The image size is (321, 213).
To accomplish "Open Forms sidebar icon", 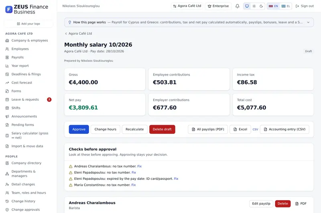I will tap(7, 91).
